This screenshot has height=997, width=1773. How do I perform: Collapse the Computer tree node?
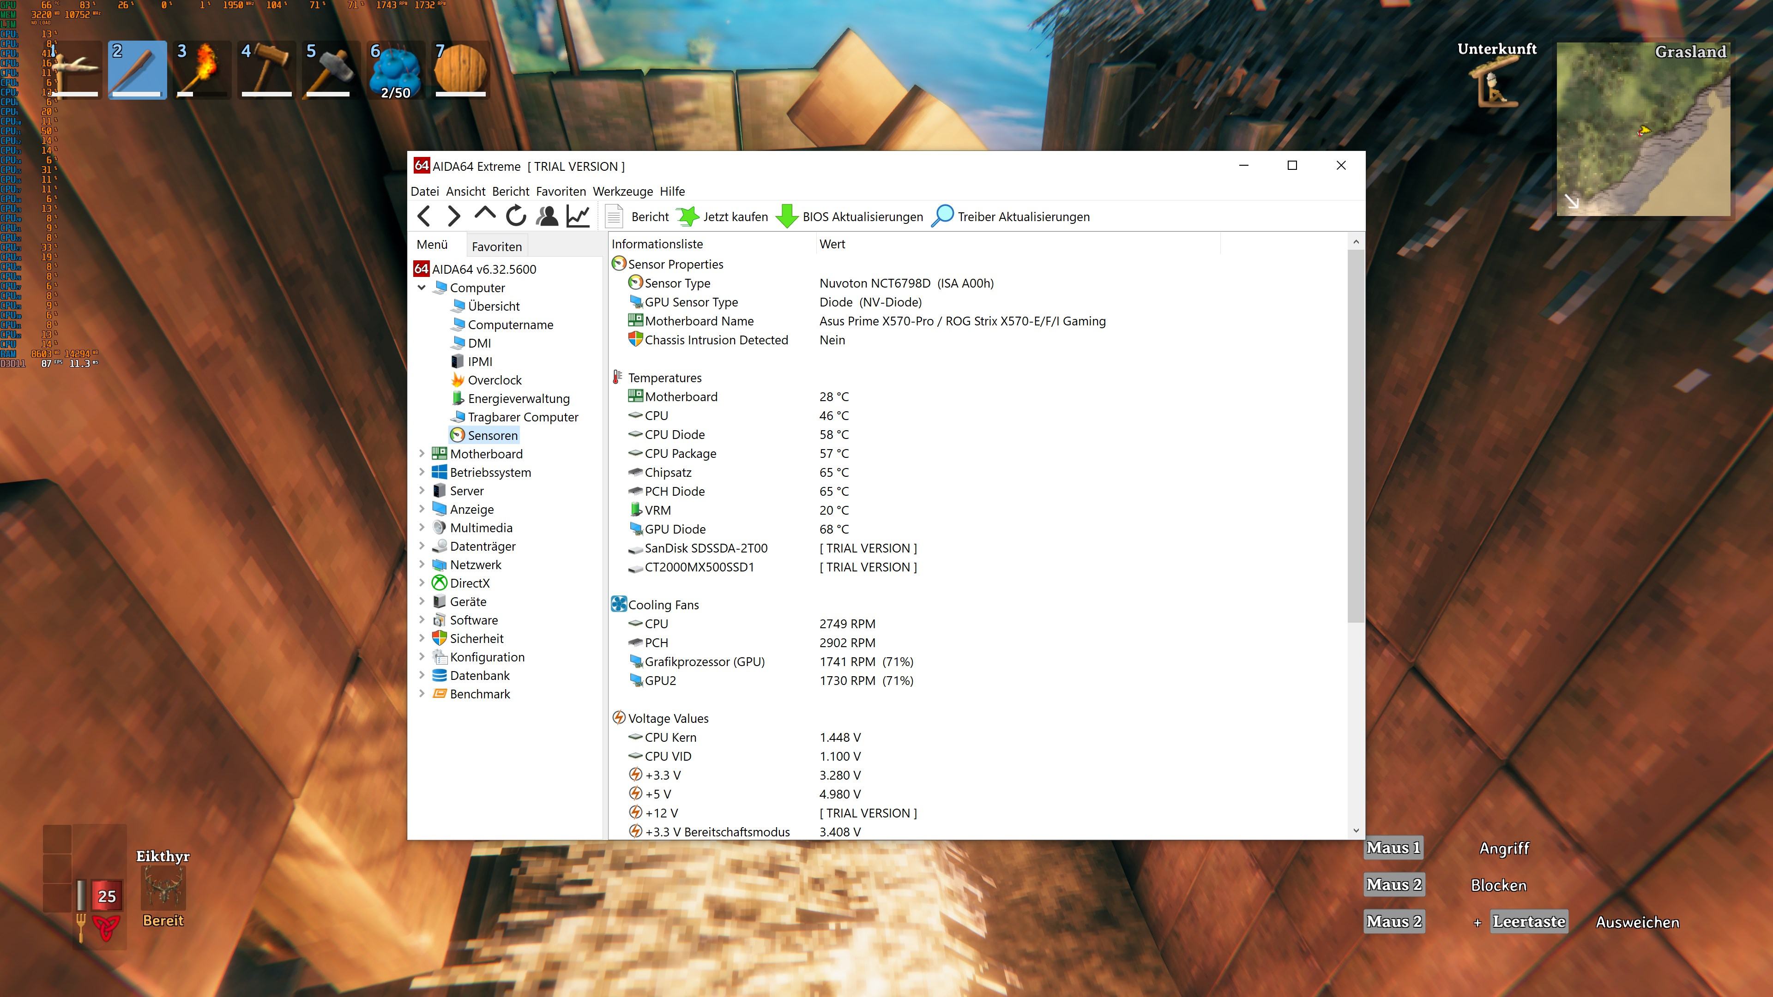tap(422, 288)
